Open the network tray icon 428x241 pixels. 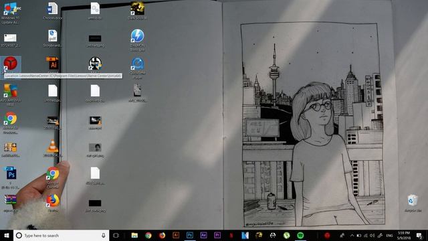click(x=366, y=236)
